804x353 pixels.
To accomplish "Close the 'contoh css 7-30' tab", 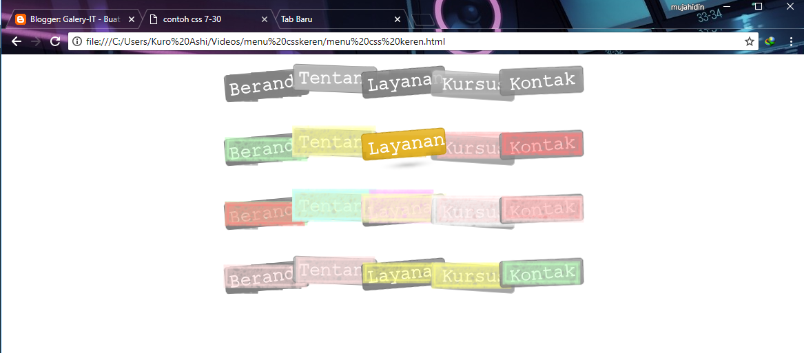I will pos(265,19).
